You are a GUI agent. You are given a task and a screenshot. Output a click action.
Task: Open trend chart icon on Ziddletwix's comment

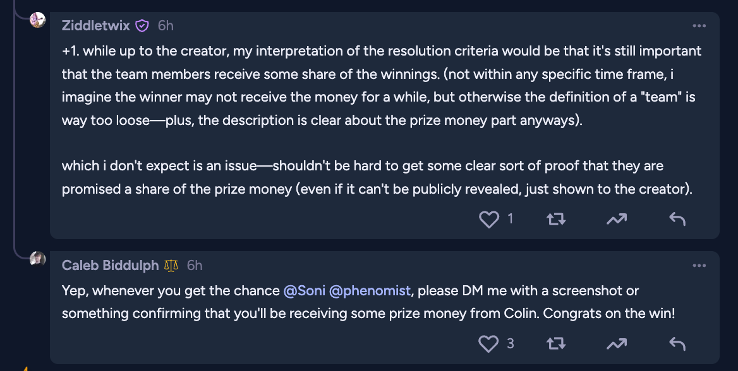coord(616,219)
